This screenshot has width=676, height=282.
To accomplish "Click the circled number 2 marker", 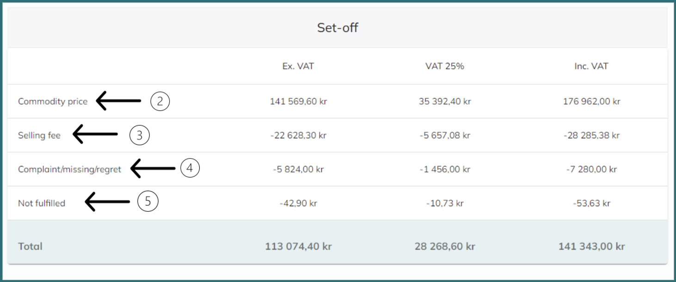I will pyautogui.click(x=160, y=101).
